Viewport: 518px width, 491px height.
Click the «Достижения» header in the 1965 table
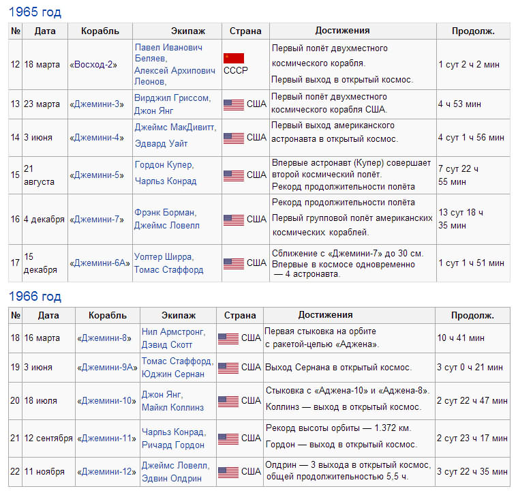point(342,31)
